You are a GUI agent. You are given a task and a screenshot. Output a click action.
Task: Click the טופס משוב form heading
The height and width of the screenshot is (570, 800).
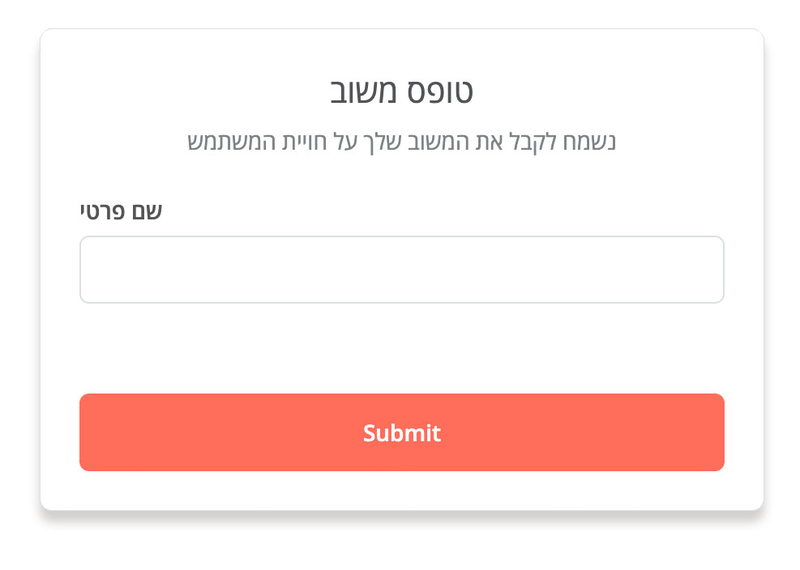tap(401, 91)
